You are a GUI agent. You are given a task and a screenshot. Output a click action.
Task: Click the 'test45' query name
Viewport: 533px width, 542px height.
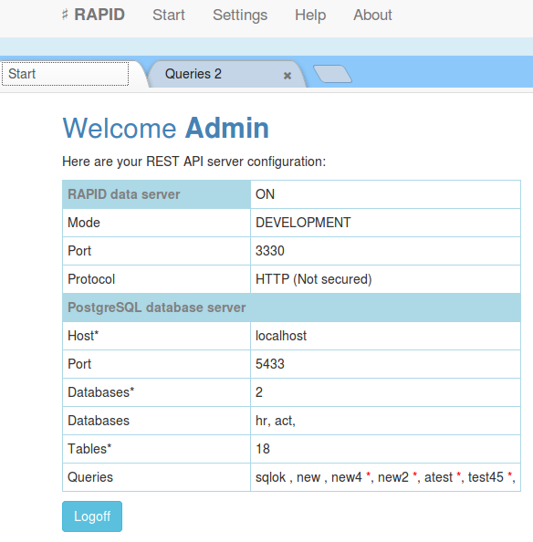click(486, 477)
